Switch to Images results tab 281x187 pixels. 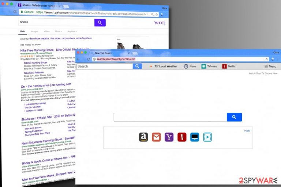pos(34,31)
